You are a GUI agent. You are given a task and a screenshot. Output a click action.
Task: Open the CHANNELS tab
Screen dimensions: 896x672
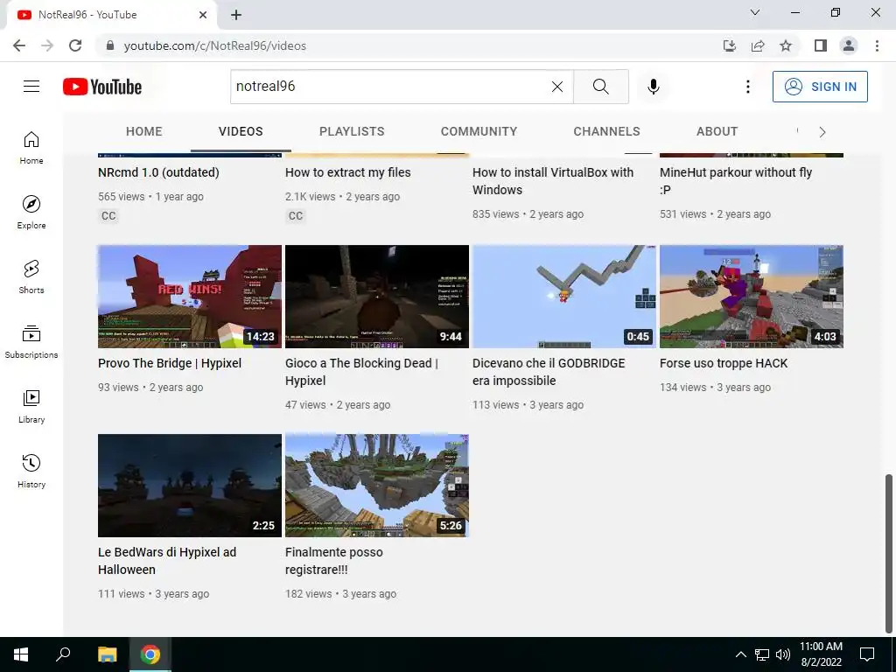(607, 131)
